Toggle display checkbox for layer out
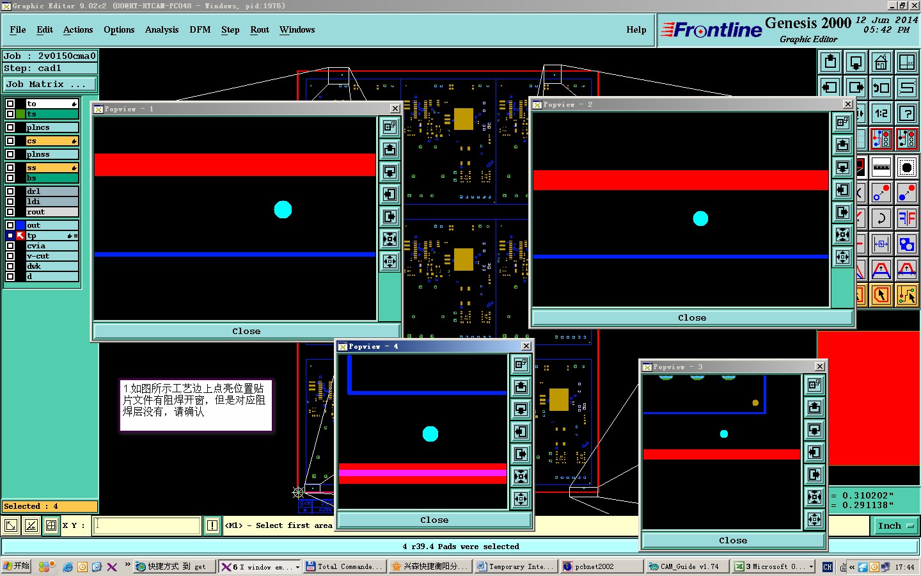The image size is (921, 576). tap(10, 225)
